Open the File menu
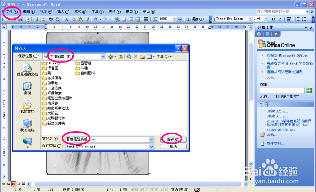Viewport: 316px width, 192px height. click(11, 12)
